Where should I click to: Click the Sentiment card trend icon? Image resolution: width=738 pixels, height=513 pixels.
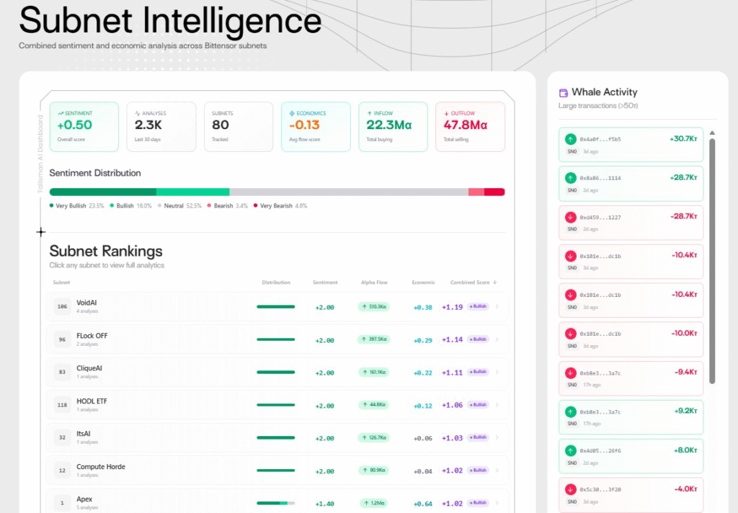pyautogui.click(x=61, y=113)
